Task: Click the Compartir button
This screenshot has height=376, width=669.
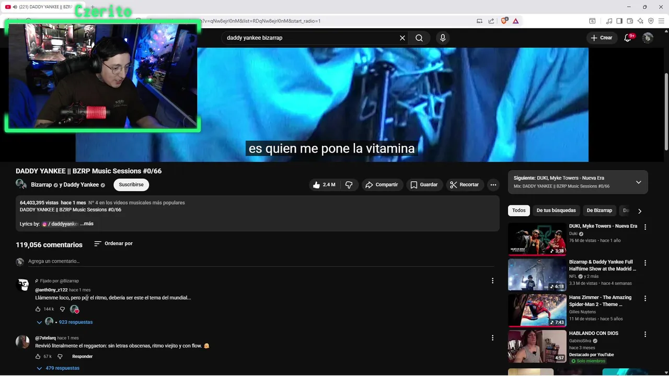Action: 382,185
